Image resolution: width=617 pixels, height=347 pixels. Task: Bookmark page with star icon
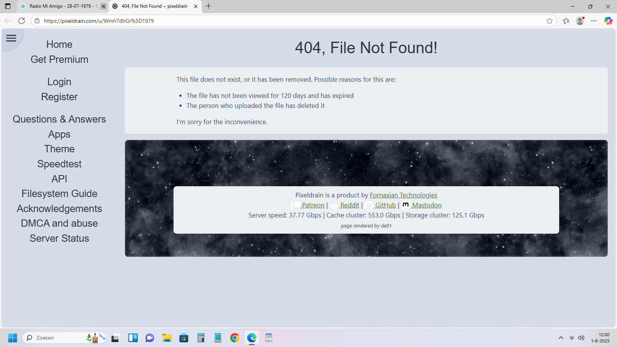(x=550, y=21)
